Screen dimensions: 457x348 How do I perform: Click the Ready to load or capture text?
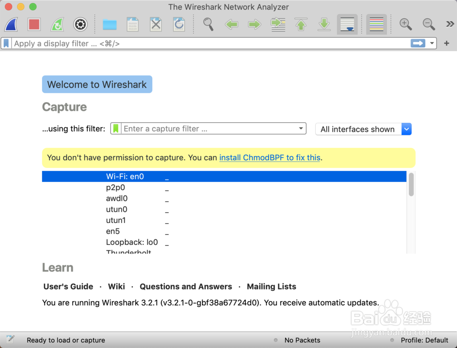tap(66, 340)
